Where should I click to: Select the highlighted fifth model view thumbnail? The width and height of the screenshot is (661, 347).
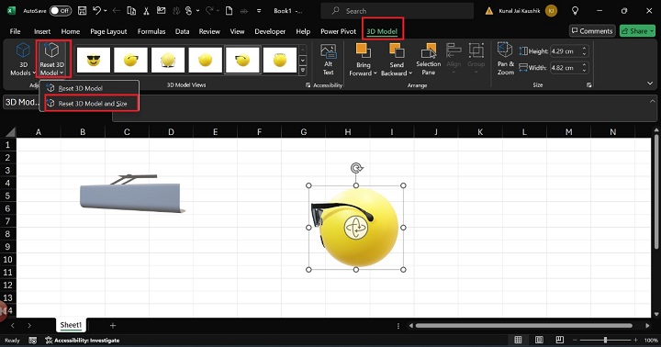click(242, 60)
